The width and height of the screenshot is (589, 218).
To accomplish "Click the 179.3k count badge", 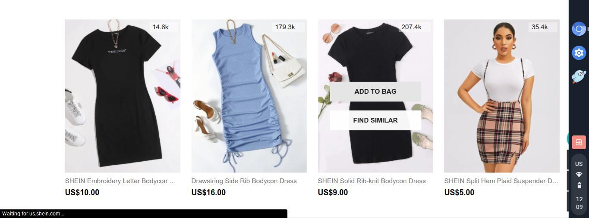I will [285, 27].
